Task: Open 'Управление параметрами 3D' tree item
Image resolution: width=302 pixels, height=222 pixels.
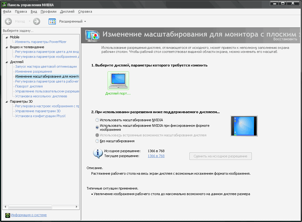Action: 38,111
